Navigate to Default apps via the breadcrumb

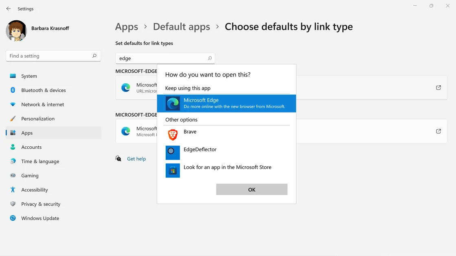182,26
